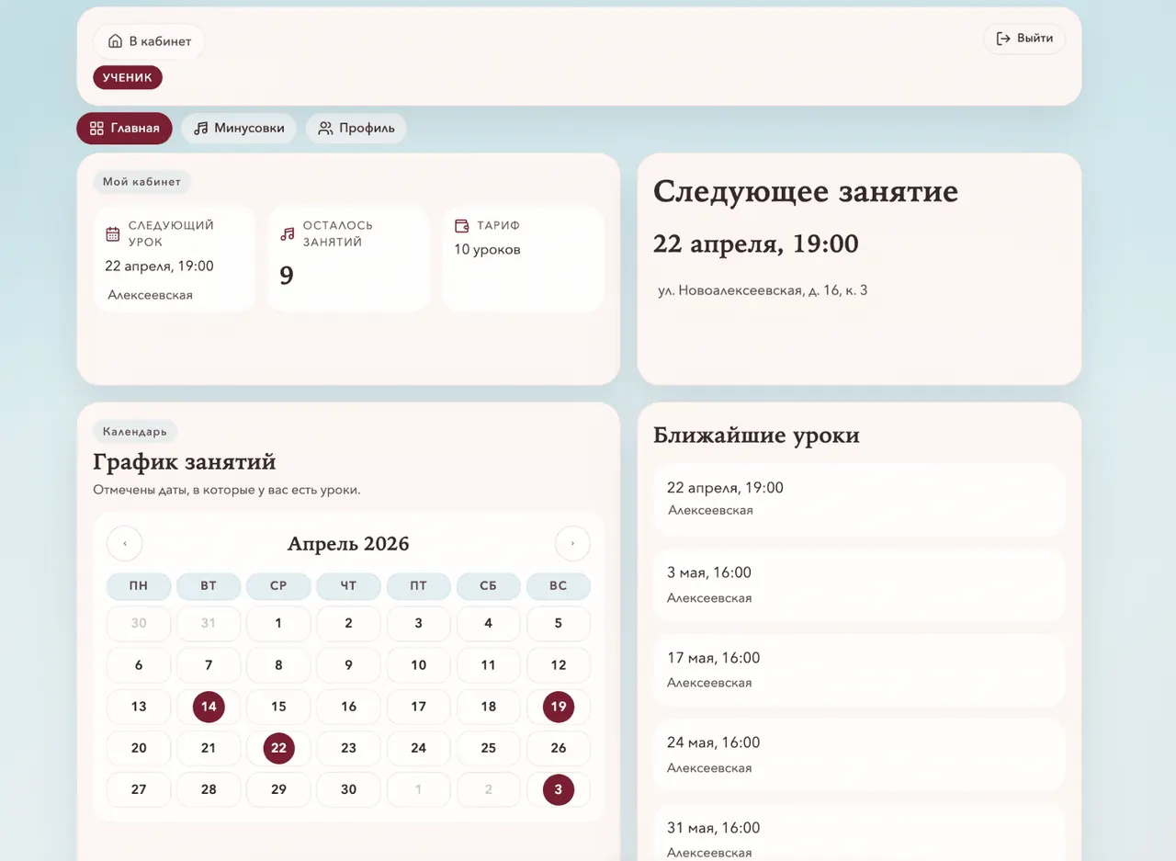This screenshot has width=1176, height=861.
Task: Select highlighted April 14 in the calendar
Action: coord(209,707)
